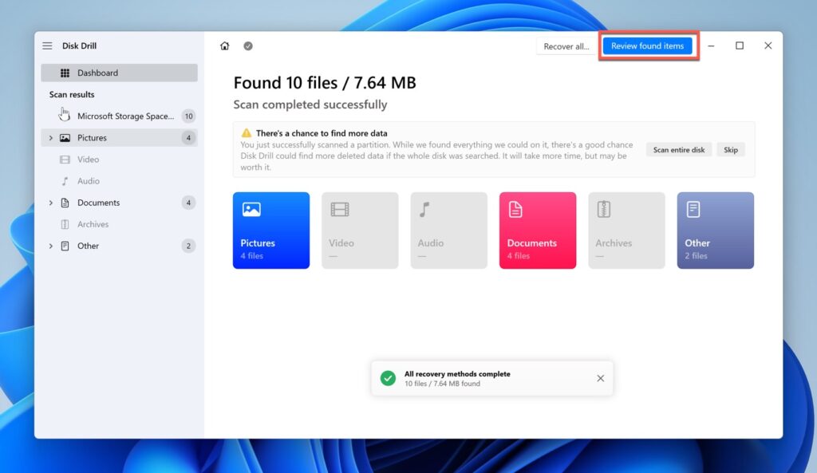
Task: Expand the Other tree in sidebar
Action: (x=50, y=246)
